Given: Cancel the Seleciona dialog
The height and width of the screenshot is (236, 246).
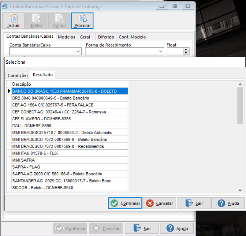Looking at the screenshot, I should [x=159, y=203].
